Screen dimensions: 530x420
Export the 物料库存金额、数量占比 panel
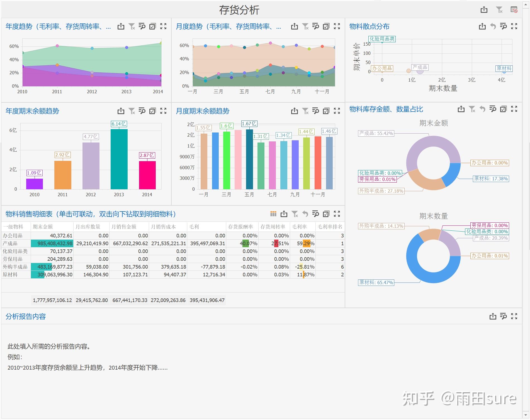click(x=461, y=109)
